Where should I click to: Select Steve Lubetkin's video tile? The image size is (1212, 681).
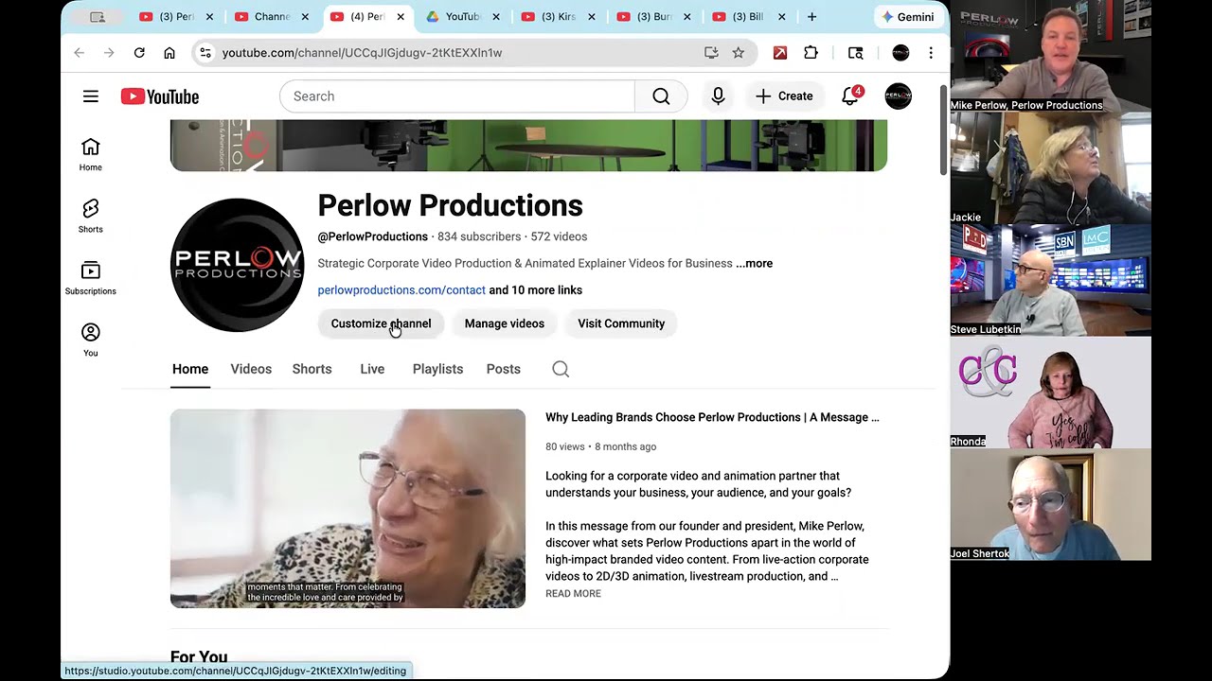coord(1051,281)
